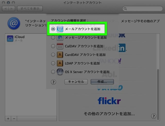
Task: Click 'その他のアカウントを追加...'
Action: click(x=109, y=114)
